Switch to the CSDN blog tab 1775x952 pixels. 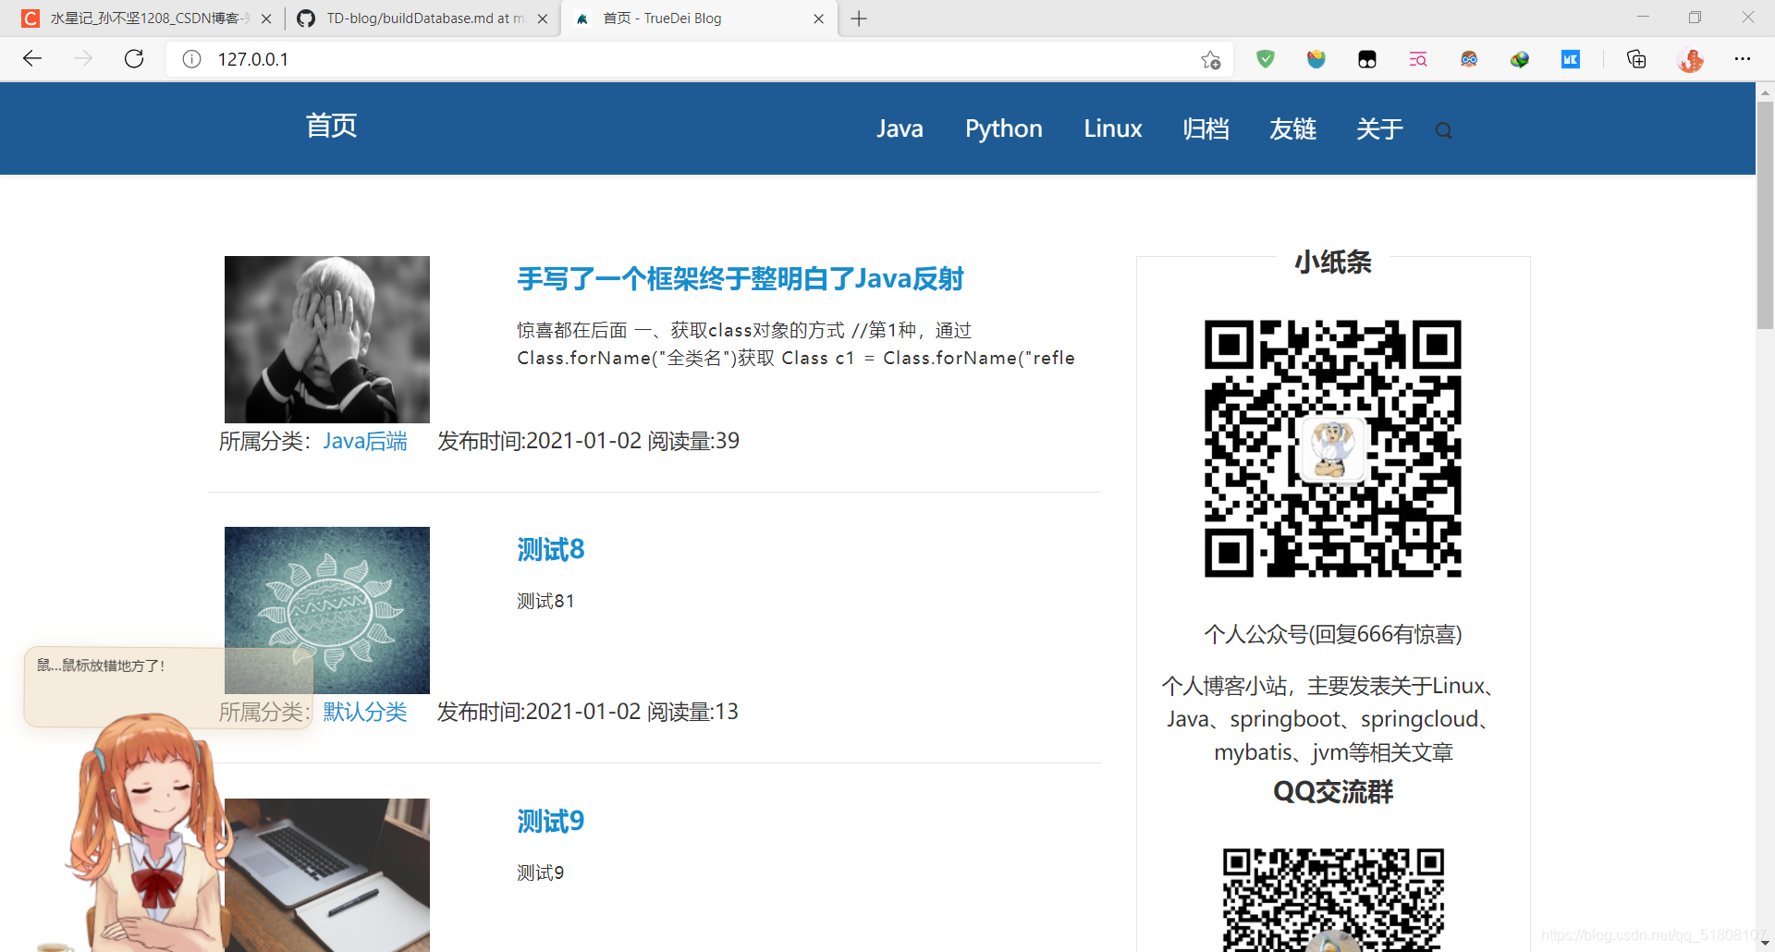146,18
